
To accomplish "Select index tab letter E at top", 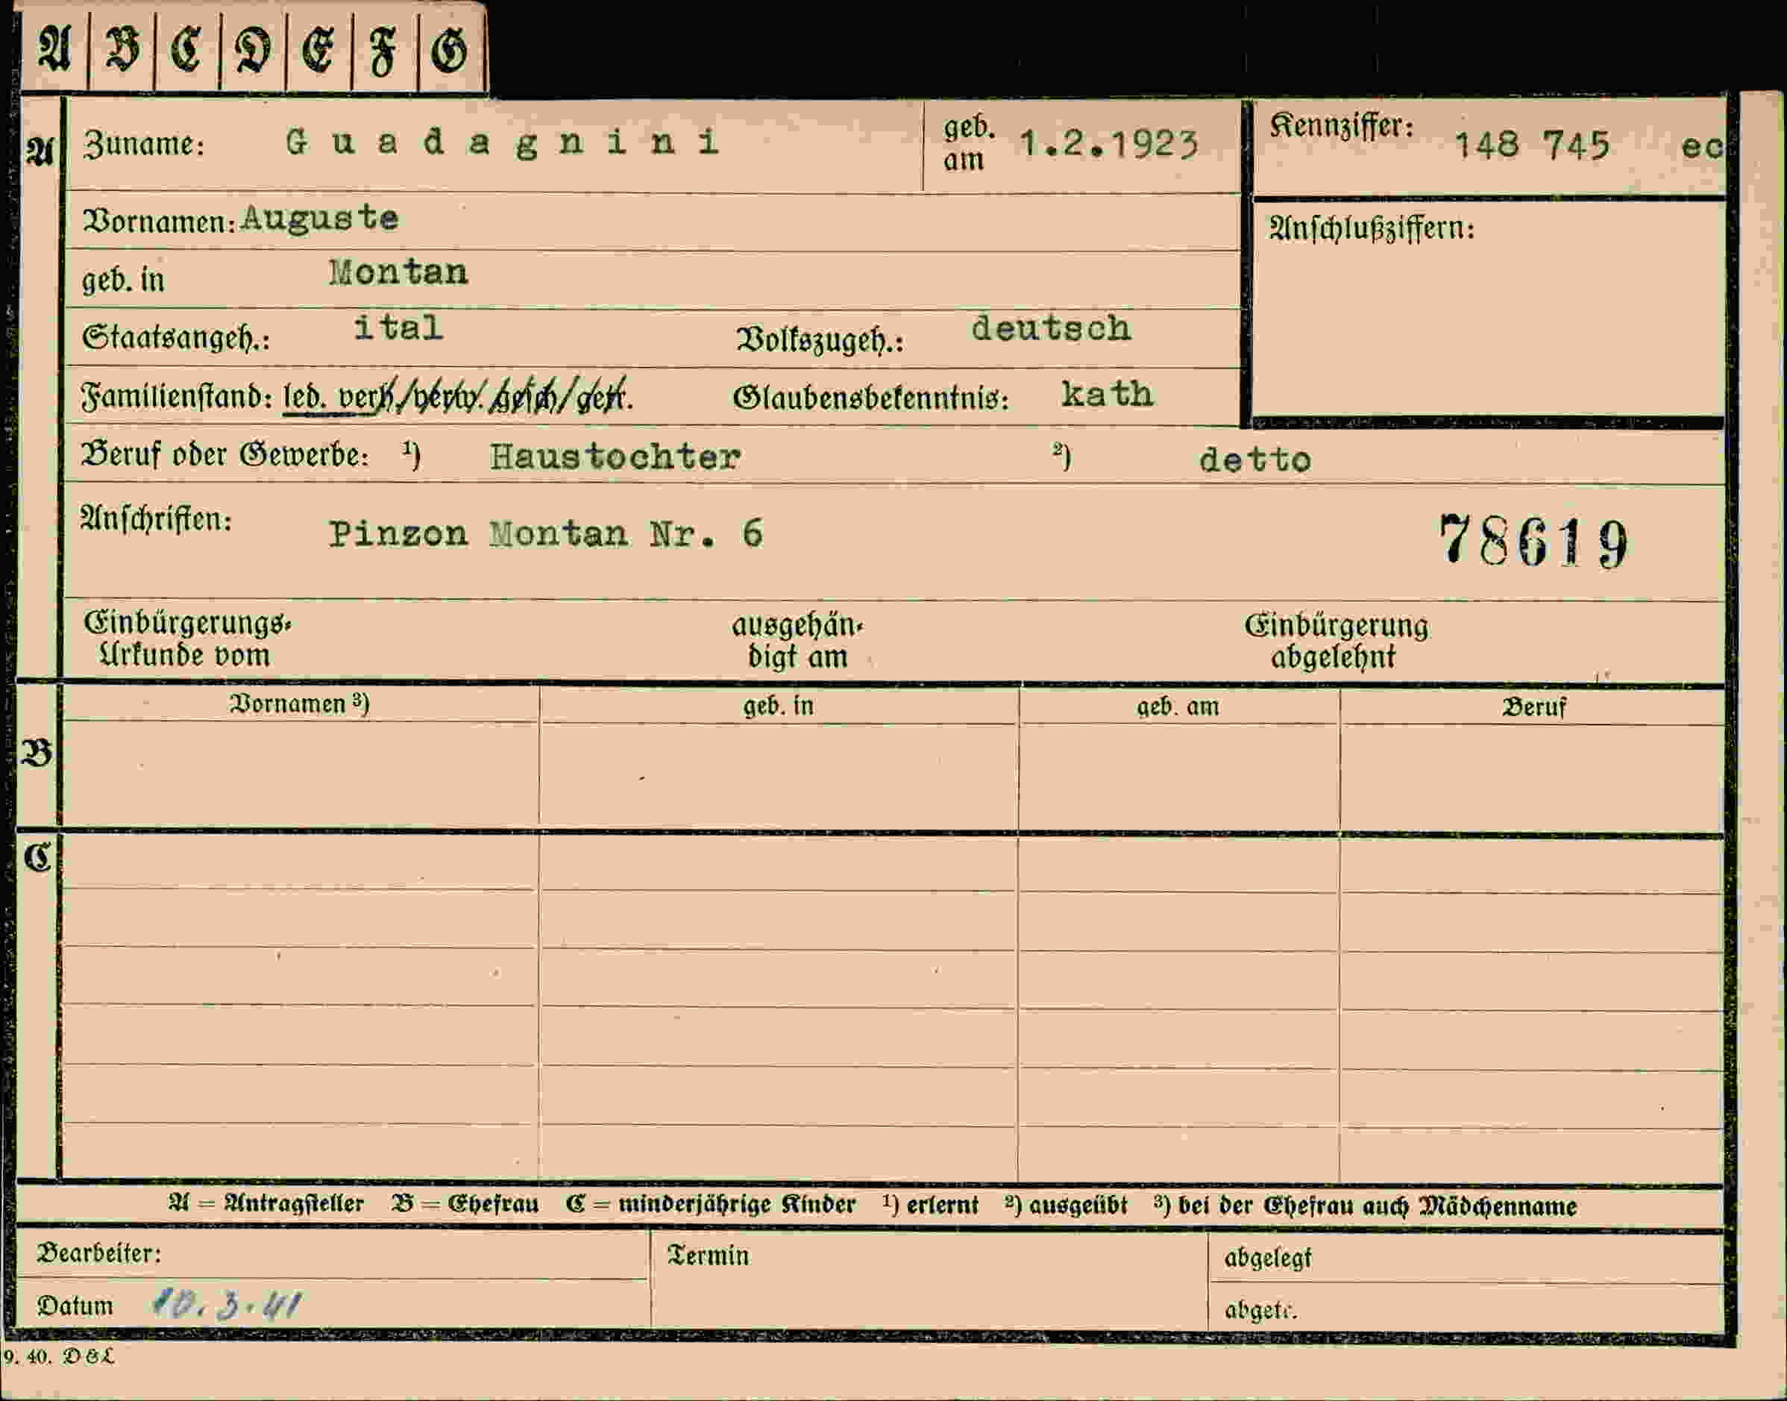I will tap(318, 51).
